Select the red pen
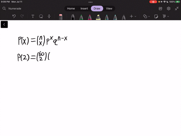Image resolution: width=181 pixels, height=136 pixels. click(x=90, y=17)
